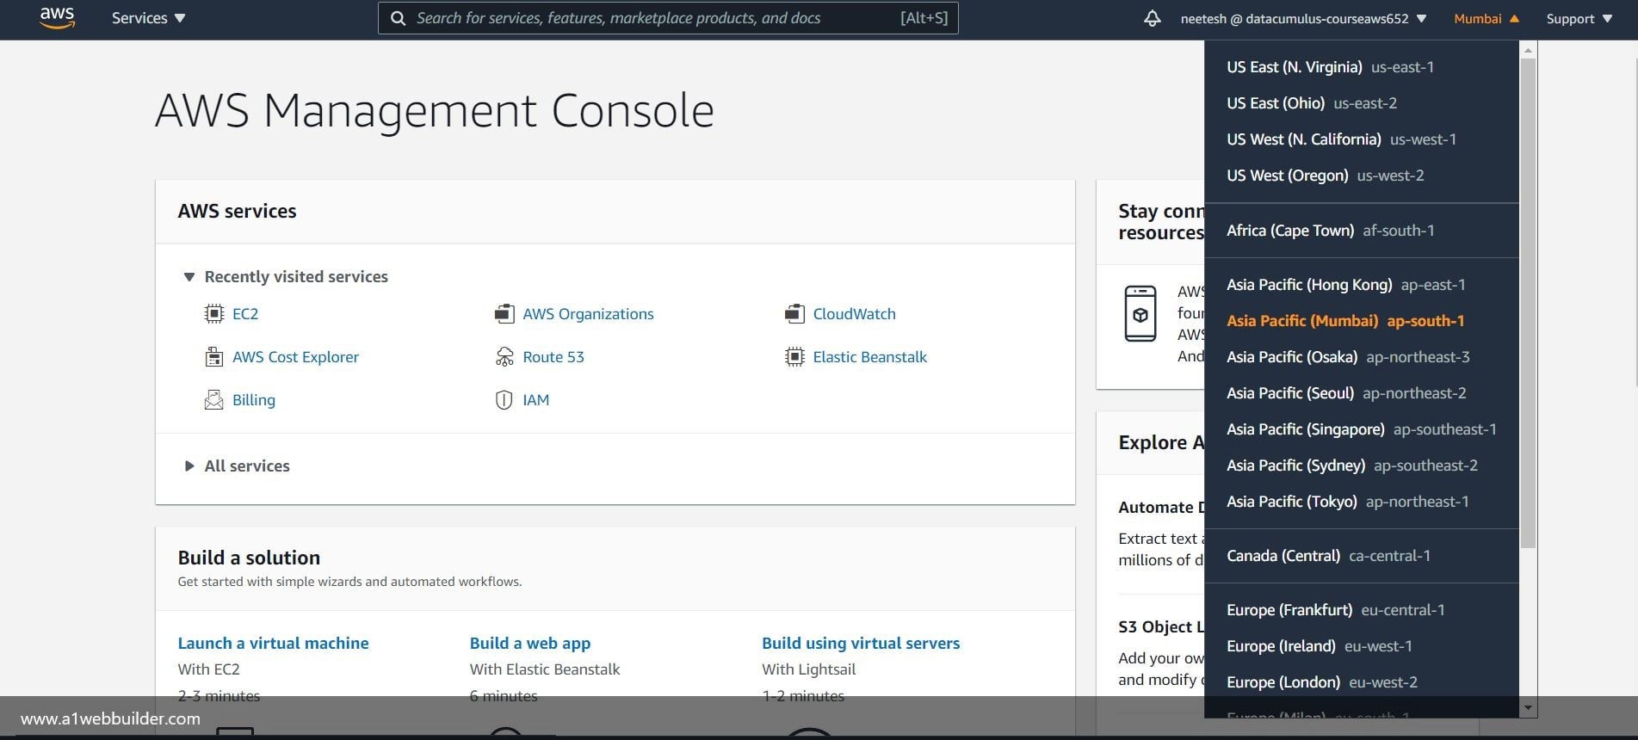Screen dimensions: 1638x740
Task: Open the CloudWatch link
Action: point(854,314)
